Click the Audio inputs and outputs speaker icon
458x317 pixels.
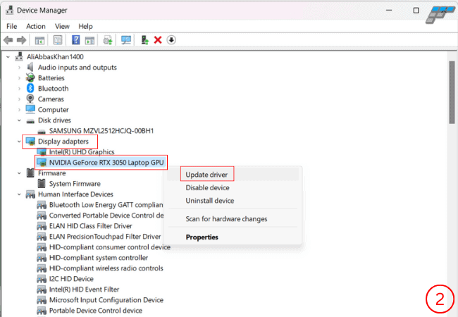click(30, 67)
